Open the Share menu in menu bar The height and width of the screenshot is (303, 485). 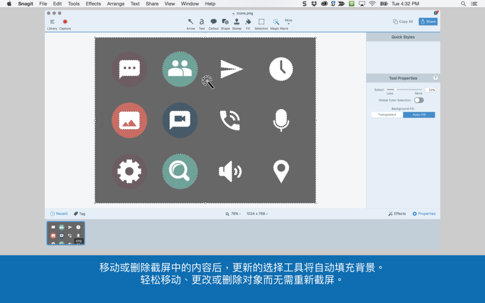(x=152, y=4)
